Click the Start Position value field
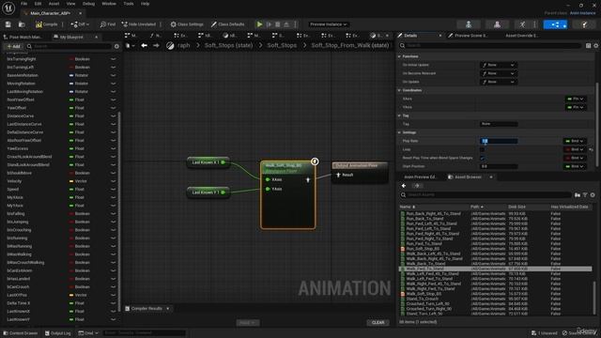Viewport: 601px width, 338px height. click(499, 166)
